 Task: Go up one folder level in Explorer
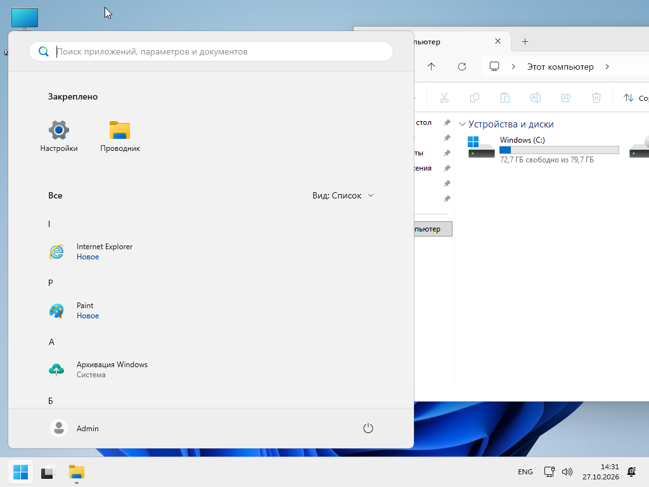[x=431, y=67]
